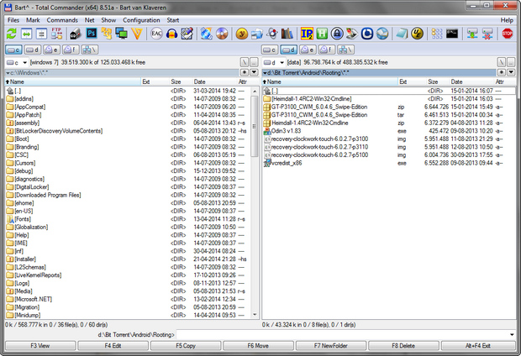The height and width of the screenshot is (356, 521).
Task: Open right panel favorites star menu
Action: click(502, 72)
